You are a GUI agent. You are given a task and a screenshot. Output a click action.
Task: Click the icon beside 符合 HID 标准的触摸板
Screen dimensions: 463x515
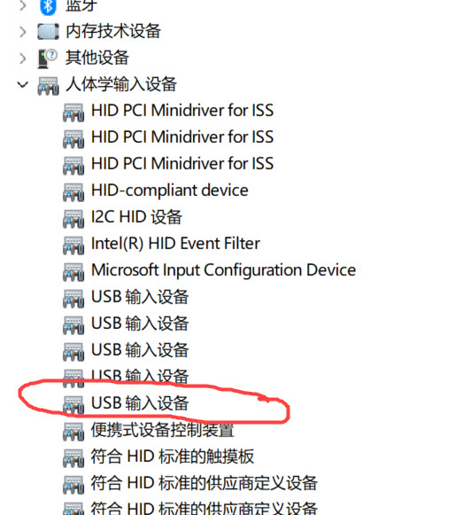(x=73, y=458)
